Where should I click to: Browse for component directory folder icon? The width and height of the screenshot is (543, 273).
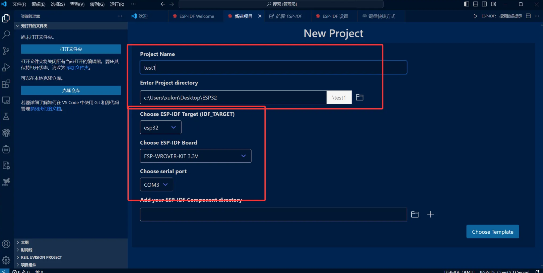[x=415, y=214]
